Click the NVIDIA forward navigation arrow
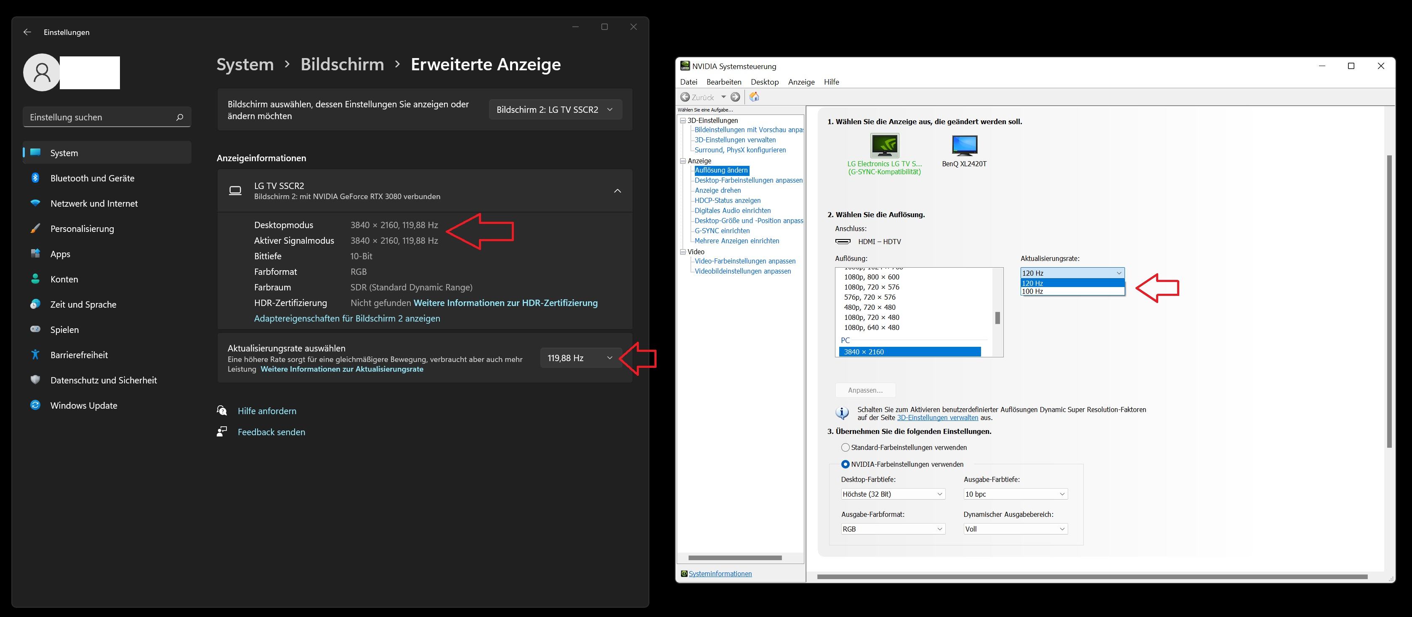 click(x=736, y=97)
